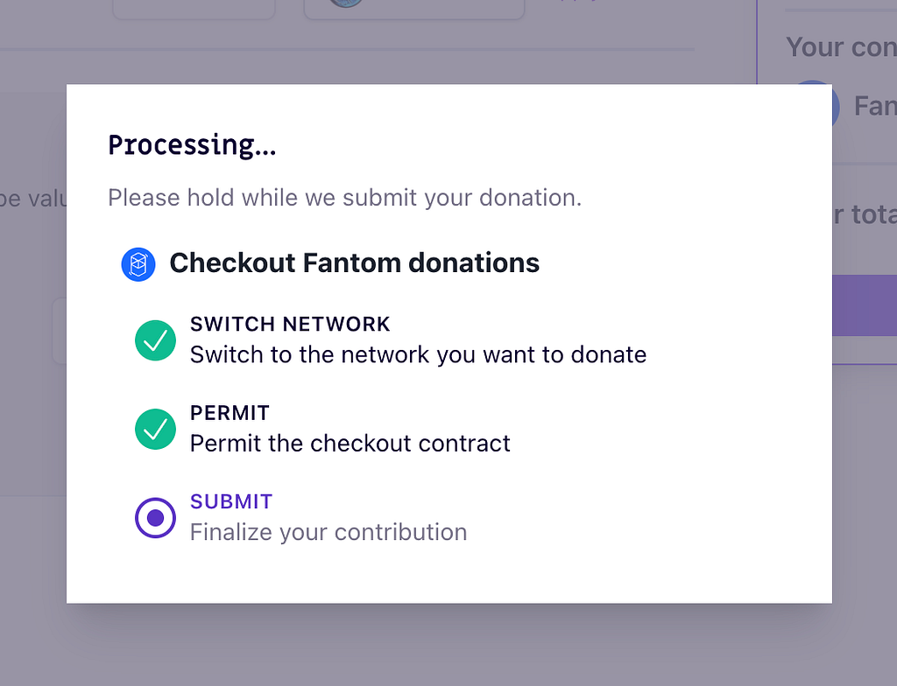
Task: Click the green checkmark beside Permit
Action: pyautogui.click(x=156, y=429)
